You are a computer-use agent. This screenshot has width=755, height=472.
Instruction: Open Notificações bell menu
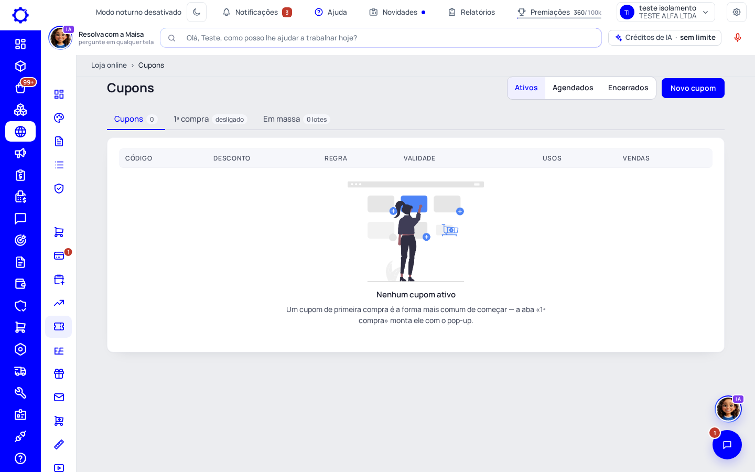click(257, 12)
